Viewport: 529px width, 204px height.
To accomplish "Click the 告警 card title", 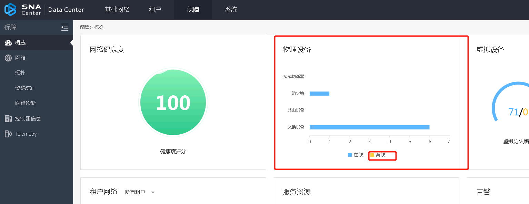I will [483, 192].
